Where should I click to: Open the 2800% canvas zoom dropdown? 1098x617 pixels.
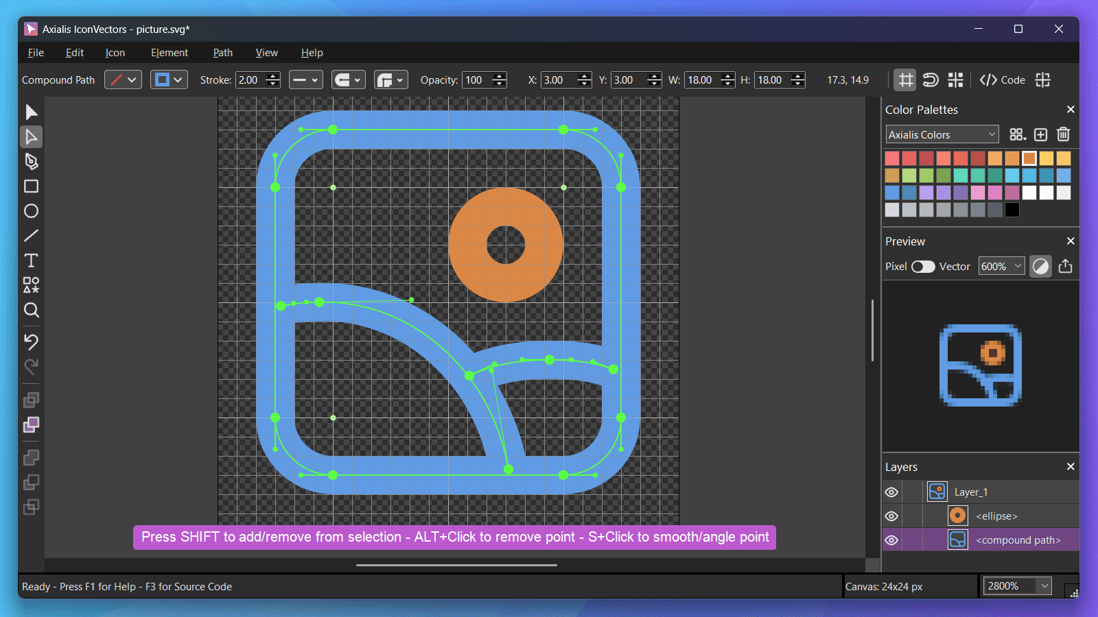click(1018, 586)
